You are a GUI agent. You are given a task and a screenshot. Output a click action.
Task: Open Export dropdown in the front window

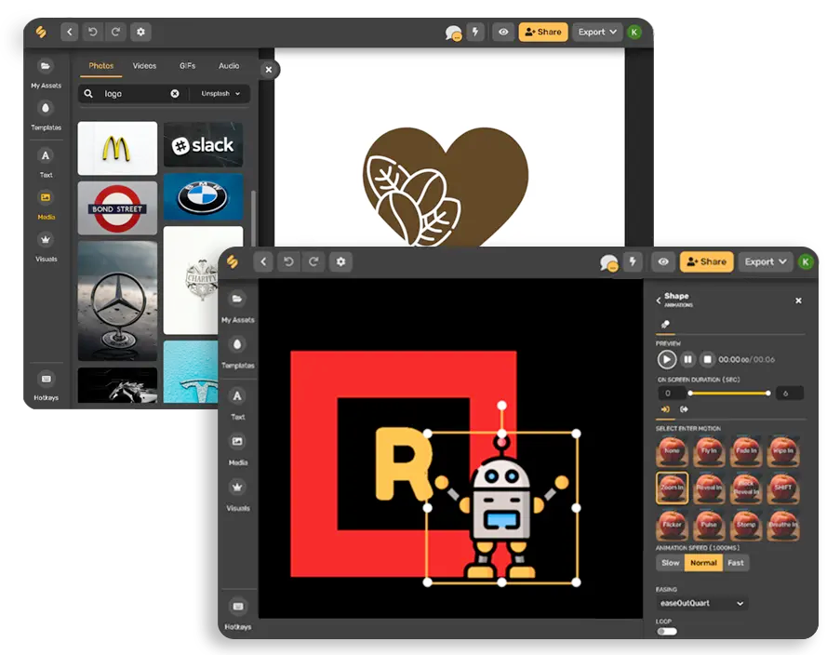tap(766, 261)
